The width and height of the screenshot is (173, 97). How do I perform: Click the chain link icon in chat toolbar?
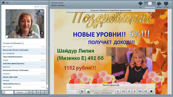point(35,92)
